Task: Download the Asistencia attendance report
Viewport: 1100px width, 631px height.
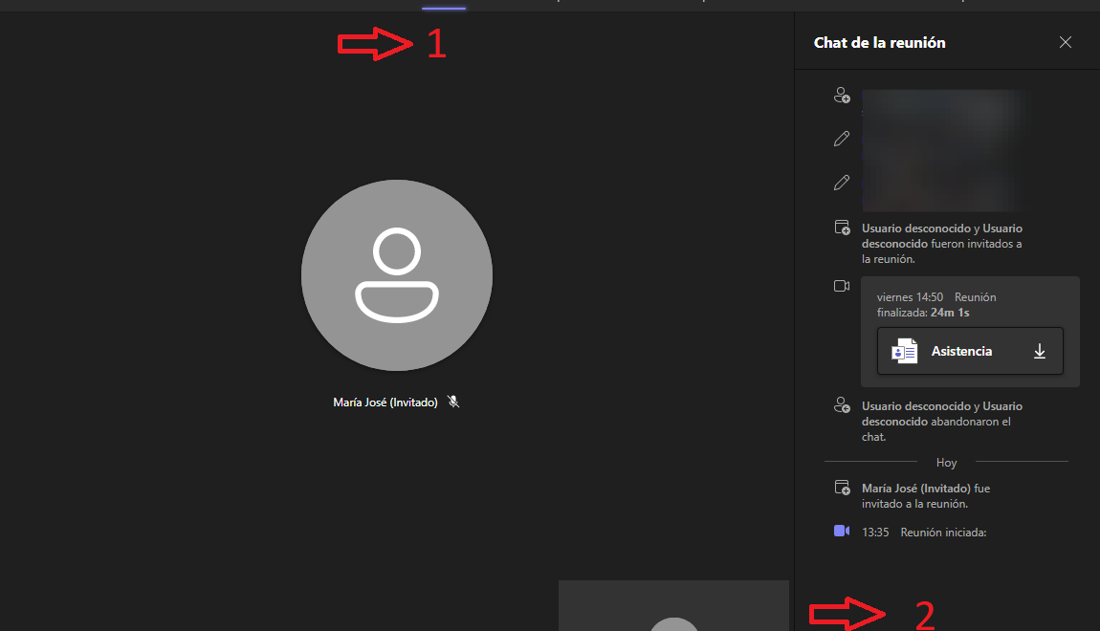Action: [x=970, y=351]
